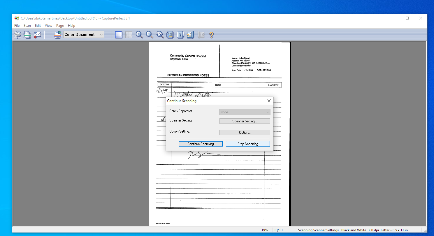Open the Page menu
This screenshot has width=434, height=236.
pos(60,26)
